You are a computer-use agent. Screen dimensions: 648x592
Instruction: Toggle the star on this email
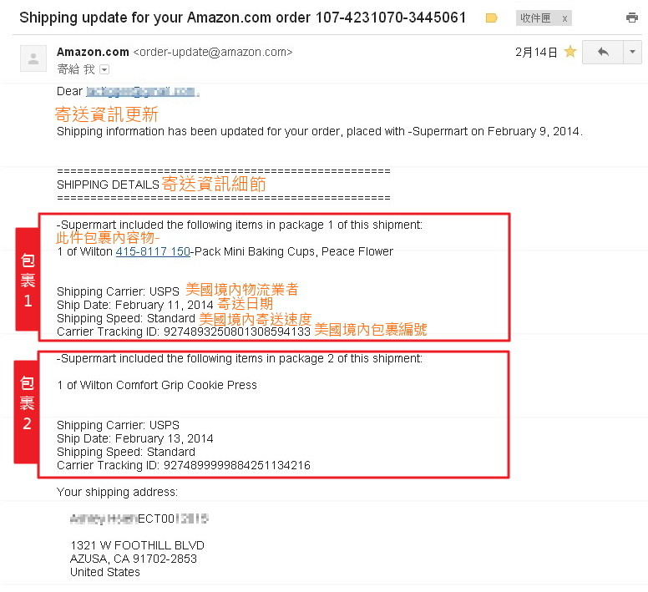[570, 52]
